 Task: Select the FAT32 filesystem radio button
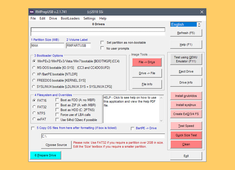(x=34, y=107)
